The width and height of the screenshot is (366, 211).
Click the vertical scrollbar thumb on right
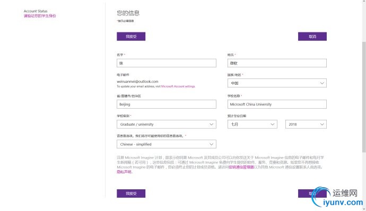coord(364,97)
